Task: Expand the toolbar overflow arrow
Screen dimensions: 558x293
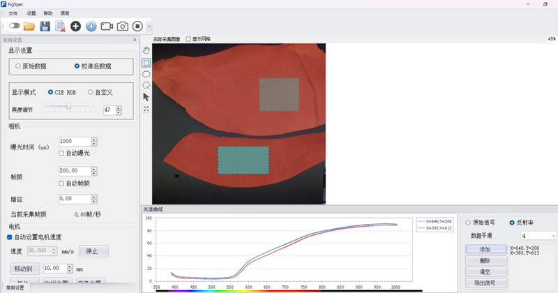Action: coord(150,27)
